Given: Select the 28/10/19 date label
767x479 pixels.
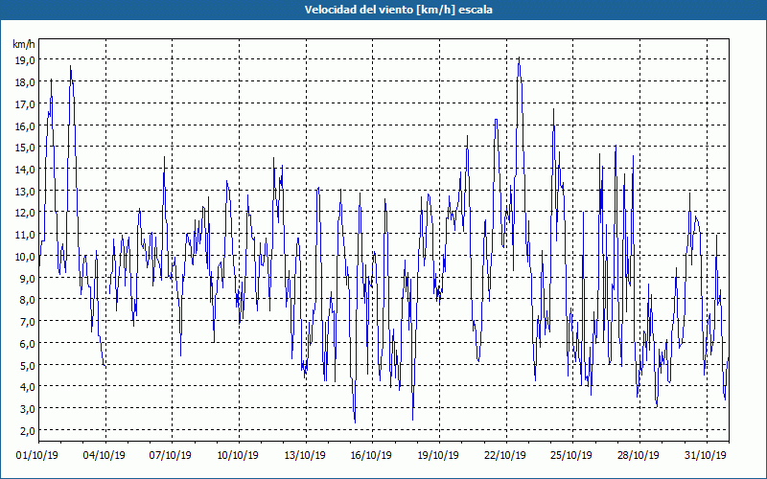Looking at the screenshot, I should coord(639,455).
